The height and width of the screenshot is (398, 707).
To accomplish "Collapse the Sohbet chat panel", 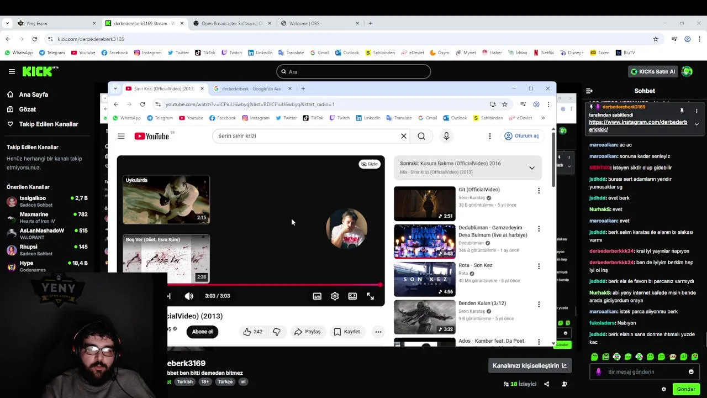I will tap(589, 91).
